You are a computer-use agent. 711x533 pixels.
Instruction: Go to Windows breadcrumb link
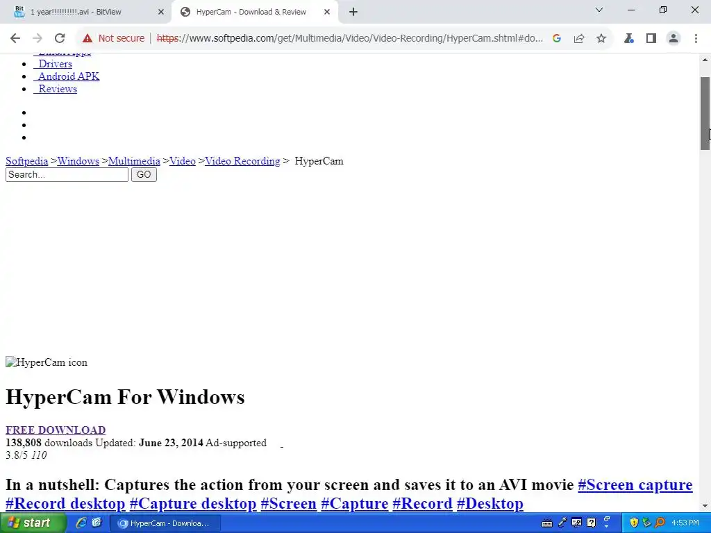78,161
